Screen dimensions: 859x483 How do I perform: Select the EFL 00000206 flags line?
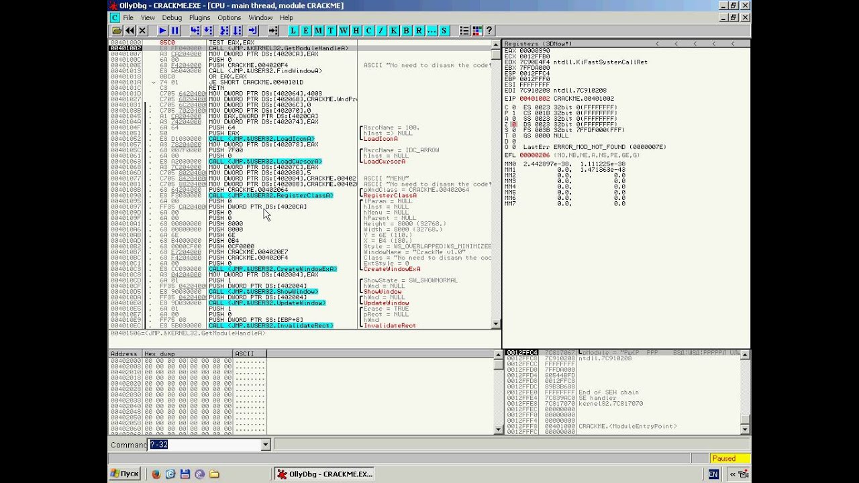click(x=572, y=155)
